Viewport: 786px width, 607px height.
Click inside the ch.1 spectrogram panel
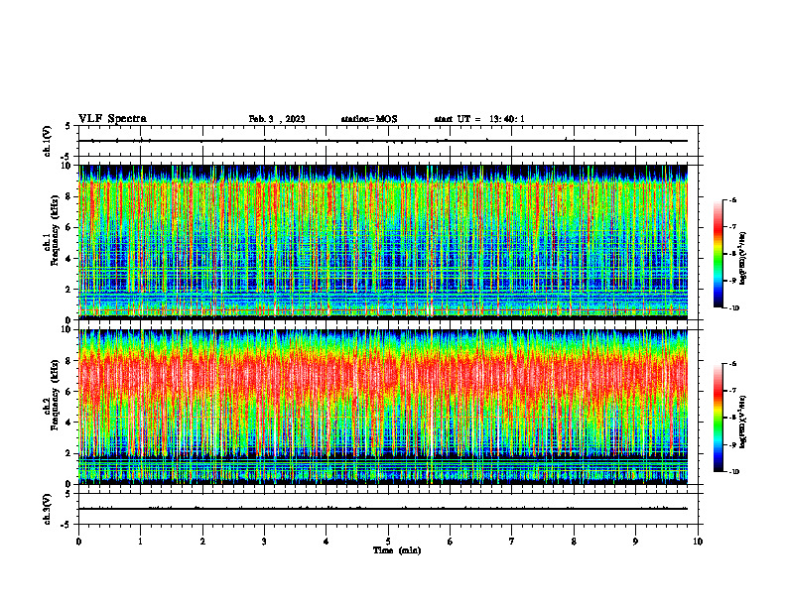383,242
